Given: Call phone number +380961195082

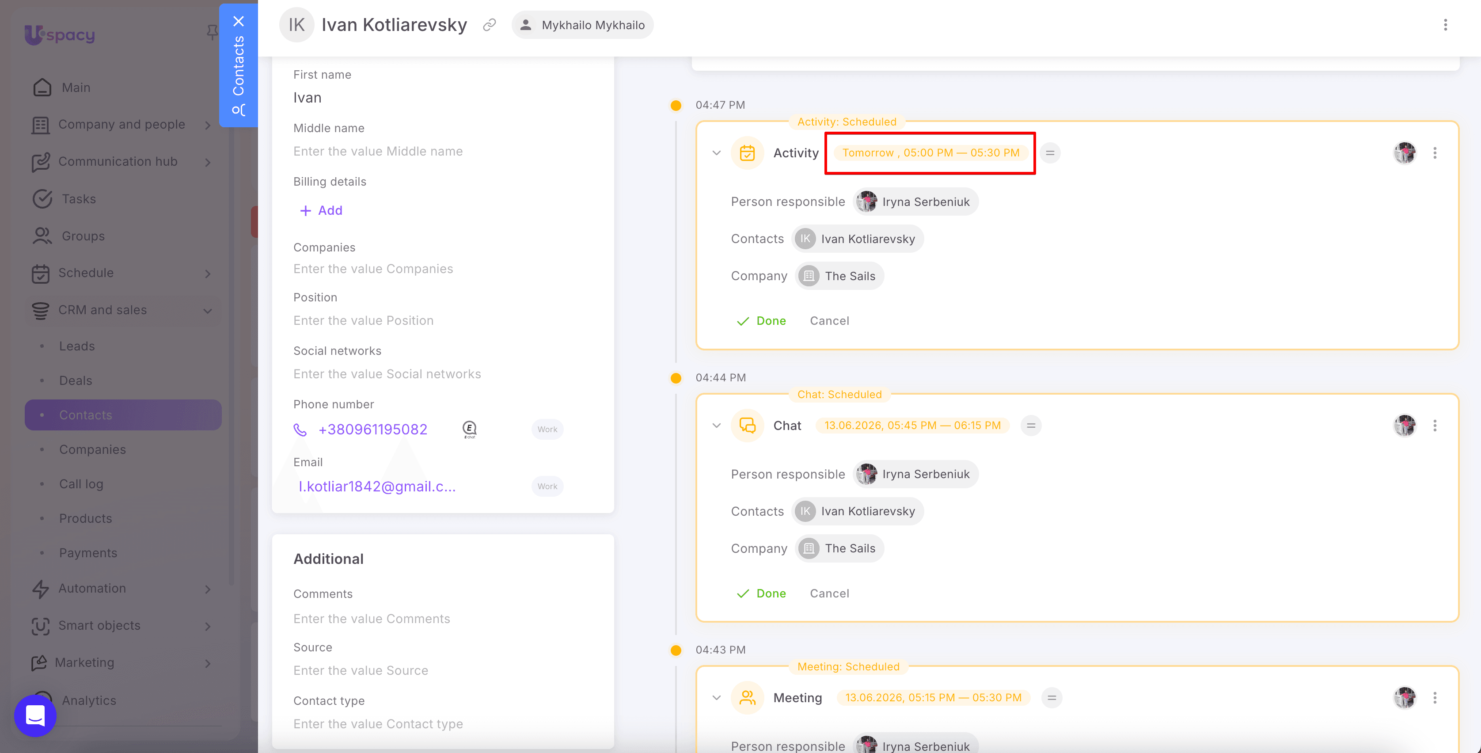Looking at the screenshot, I should (x=372, y=430).
